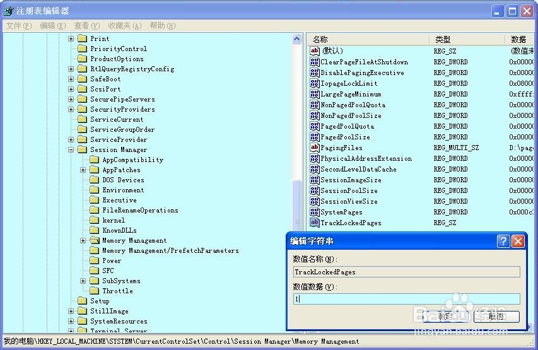Expand the SubSystems node
Screen dimensions: 538x350
click(x=83, y=281)
